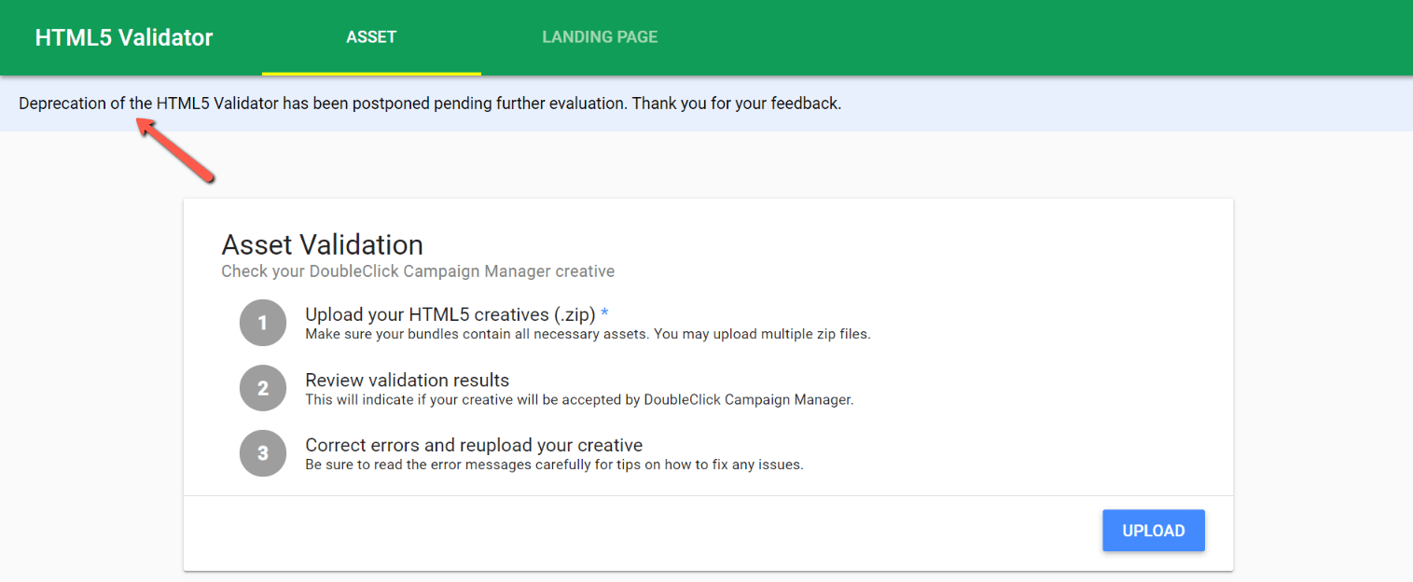Click the numbered step 1 circle icon
Image resolution: width=1413 pixels, height=582 pixels.
coord(262,322)
